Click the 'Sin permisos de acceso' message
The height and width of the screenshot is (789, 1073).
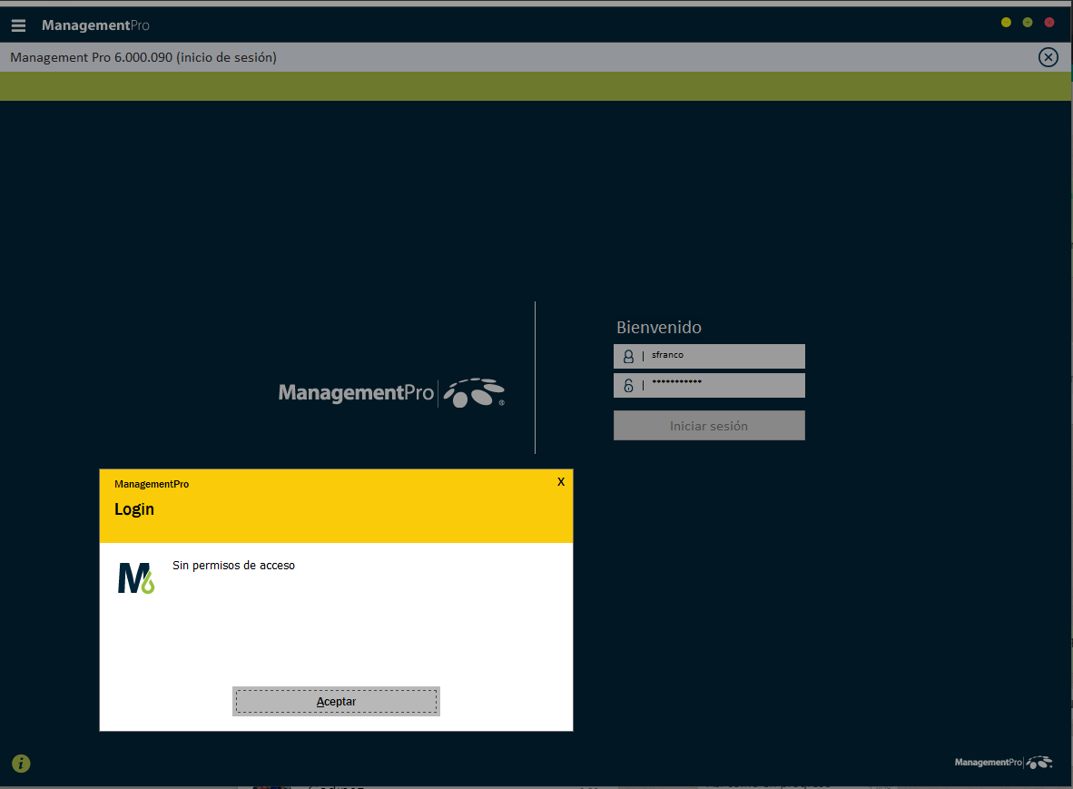point(233,566)
